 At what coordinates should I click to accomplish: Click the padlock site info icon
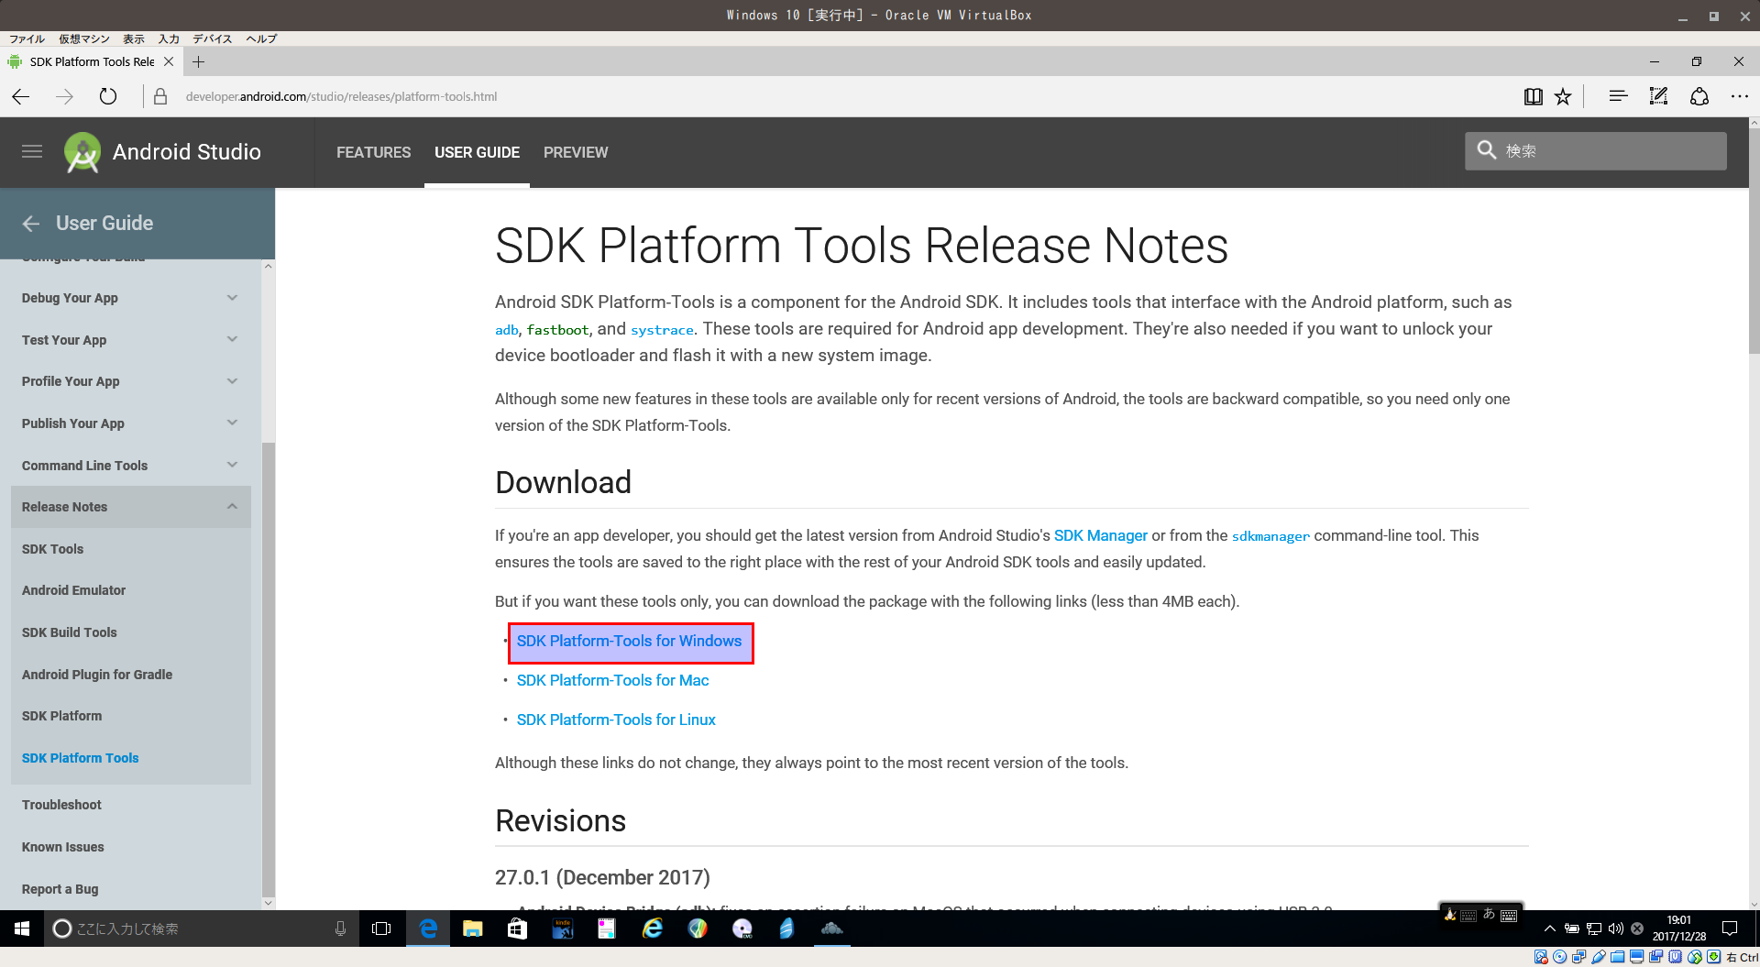[x=160, y=96]
